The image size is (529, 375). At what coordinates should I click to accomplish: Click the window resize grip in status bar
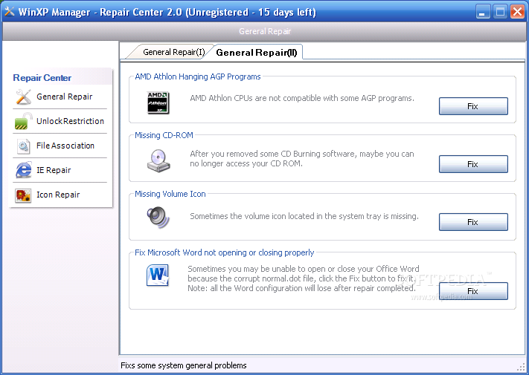pos(522,367)
